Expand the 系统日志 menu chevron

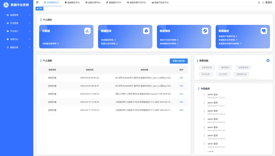30,39
